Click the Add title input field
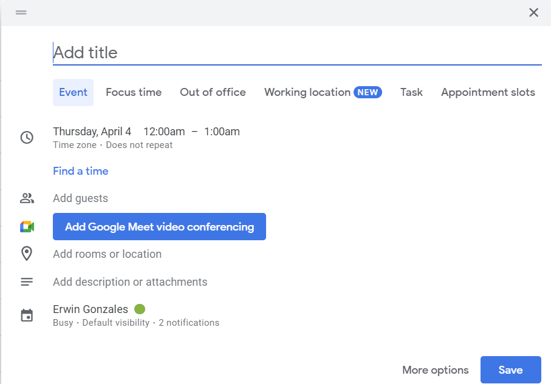This screenshot has width=551, height=384. pos(297,53)
